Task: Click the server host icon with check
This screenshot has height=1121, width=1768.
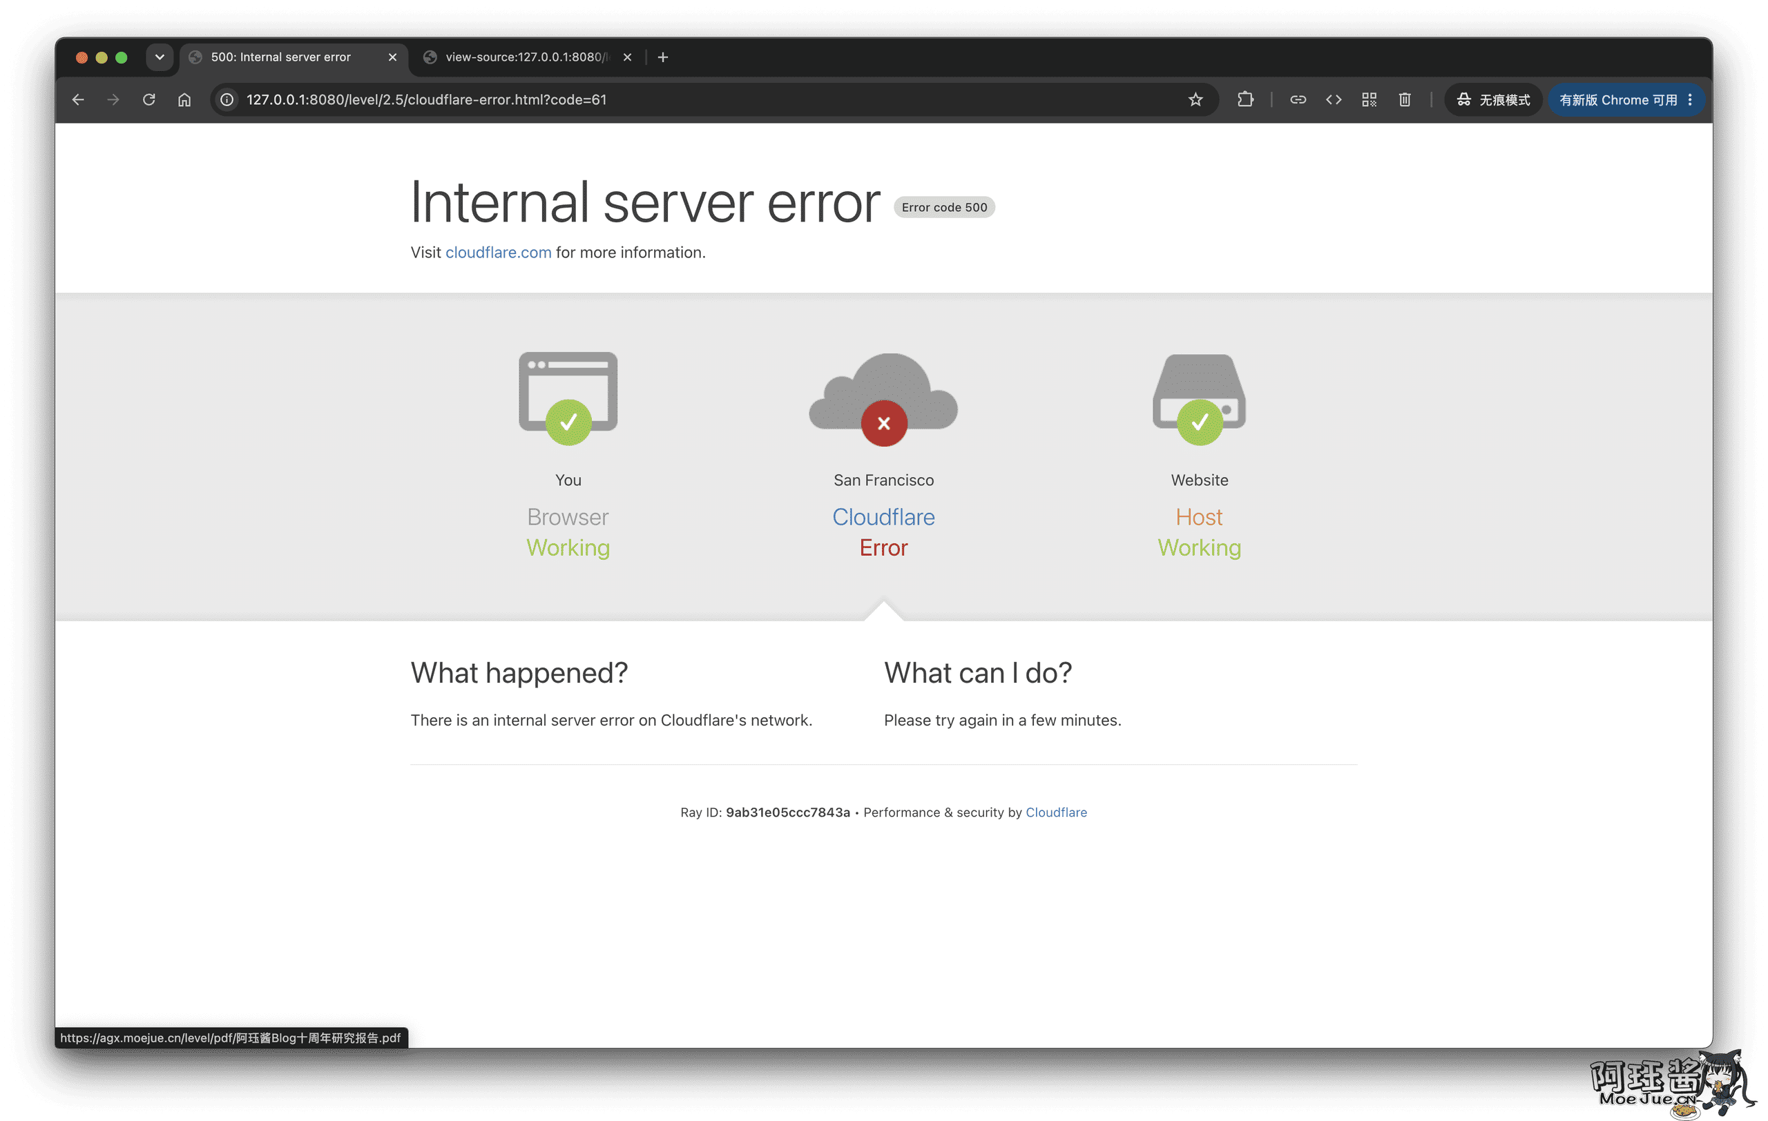Action: coord(1199,399)
